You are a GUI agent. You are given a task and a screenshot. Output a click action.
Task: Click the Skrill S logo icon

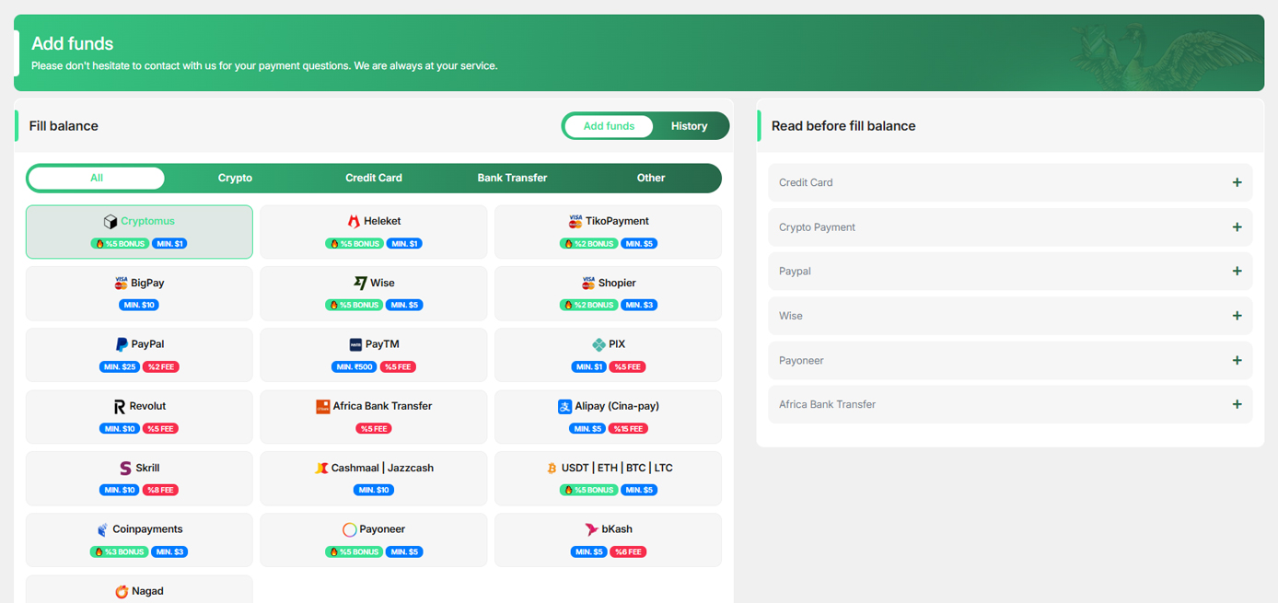(x=125, y=468)
